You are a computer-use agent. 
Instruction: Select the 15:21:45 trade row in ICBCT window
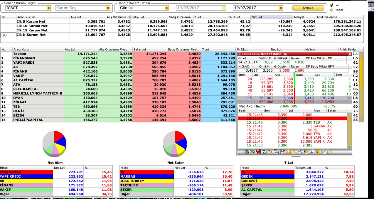(x=293, y=122)
